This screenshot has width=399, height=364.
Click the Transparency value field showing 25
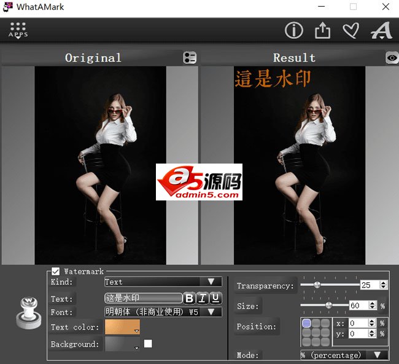(x=370, y=285)
